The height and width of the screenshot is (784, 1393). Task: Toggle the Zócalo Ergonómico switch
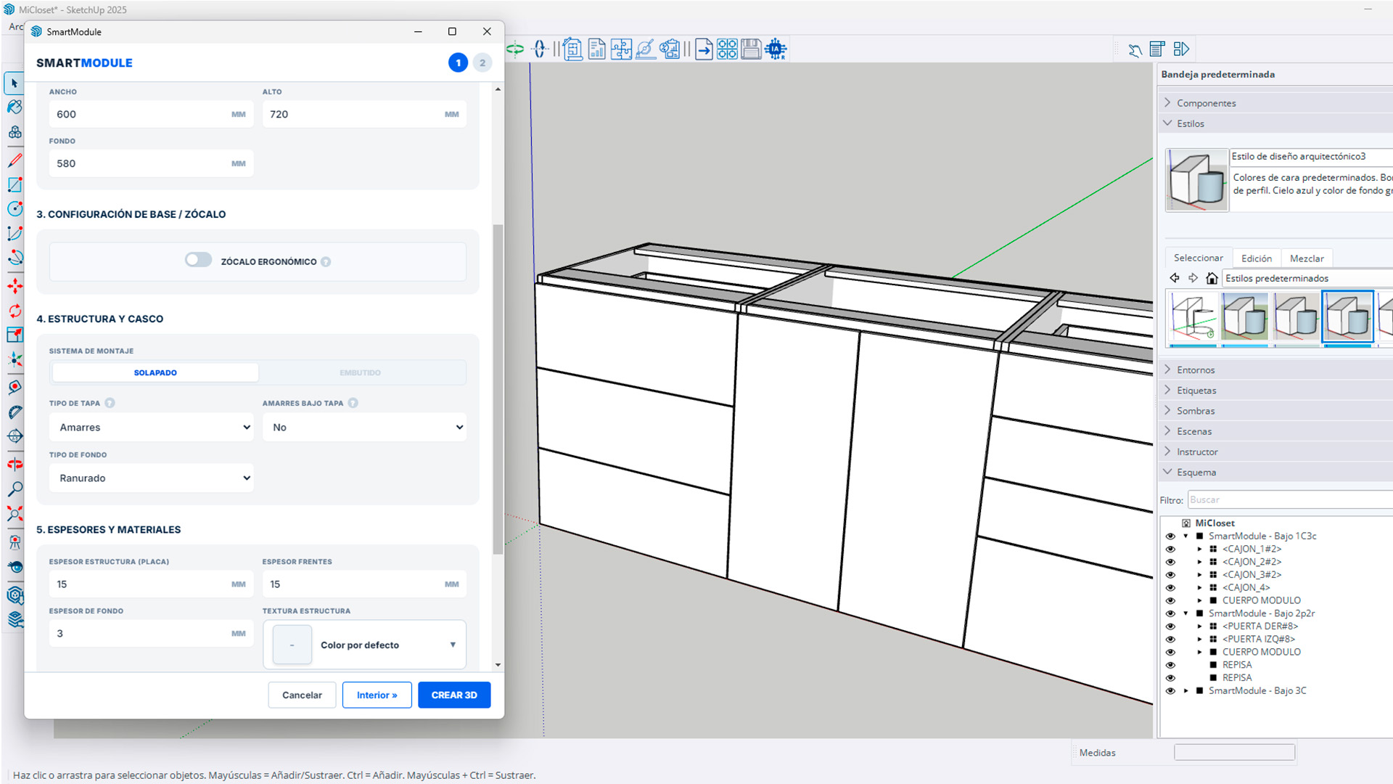pyautogui.click(x=198, y=260)
